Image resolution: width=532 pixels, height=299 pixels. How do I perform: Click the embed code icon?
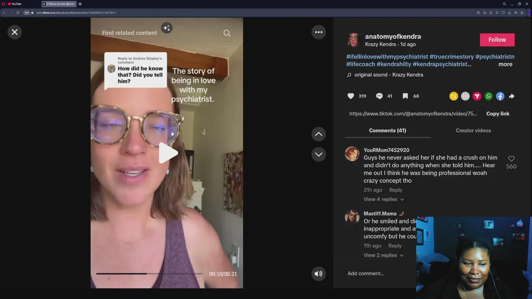[465, 96]
